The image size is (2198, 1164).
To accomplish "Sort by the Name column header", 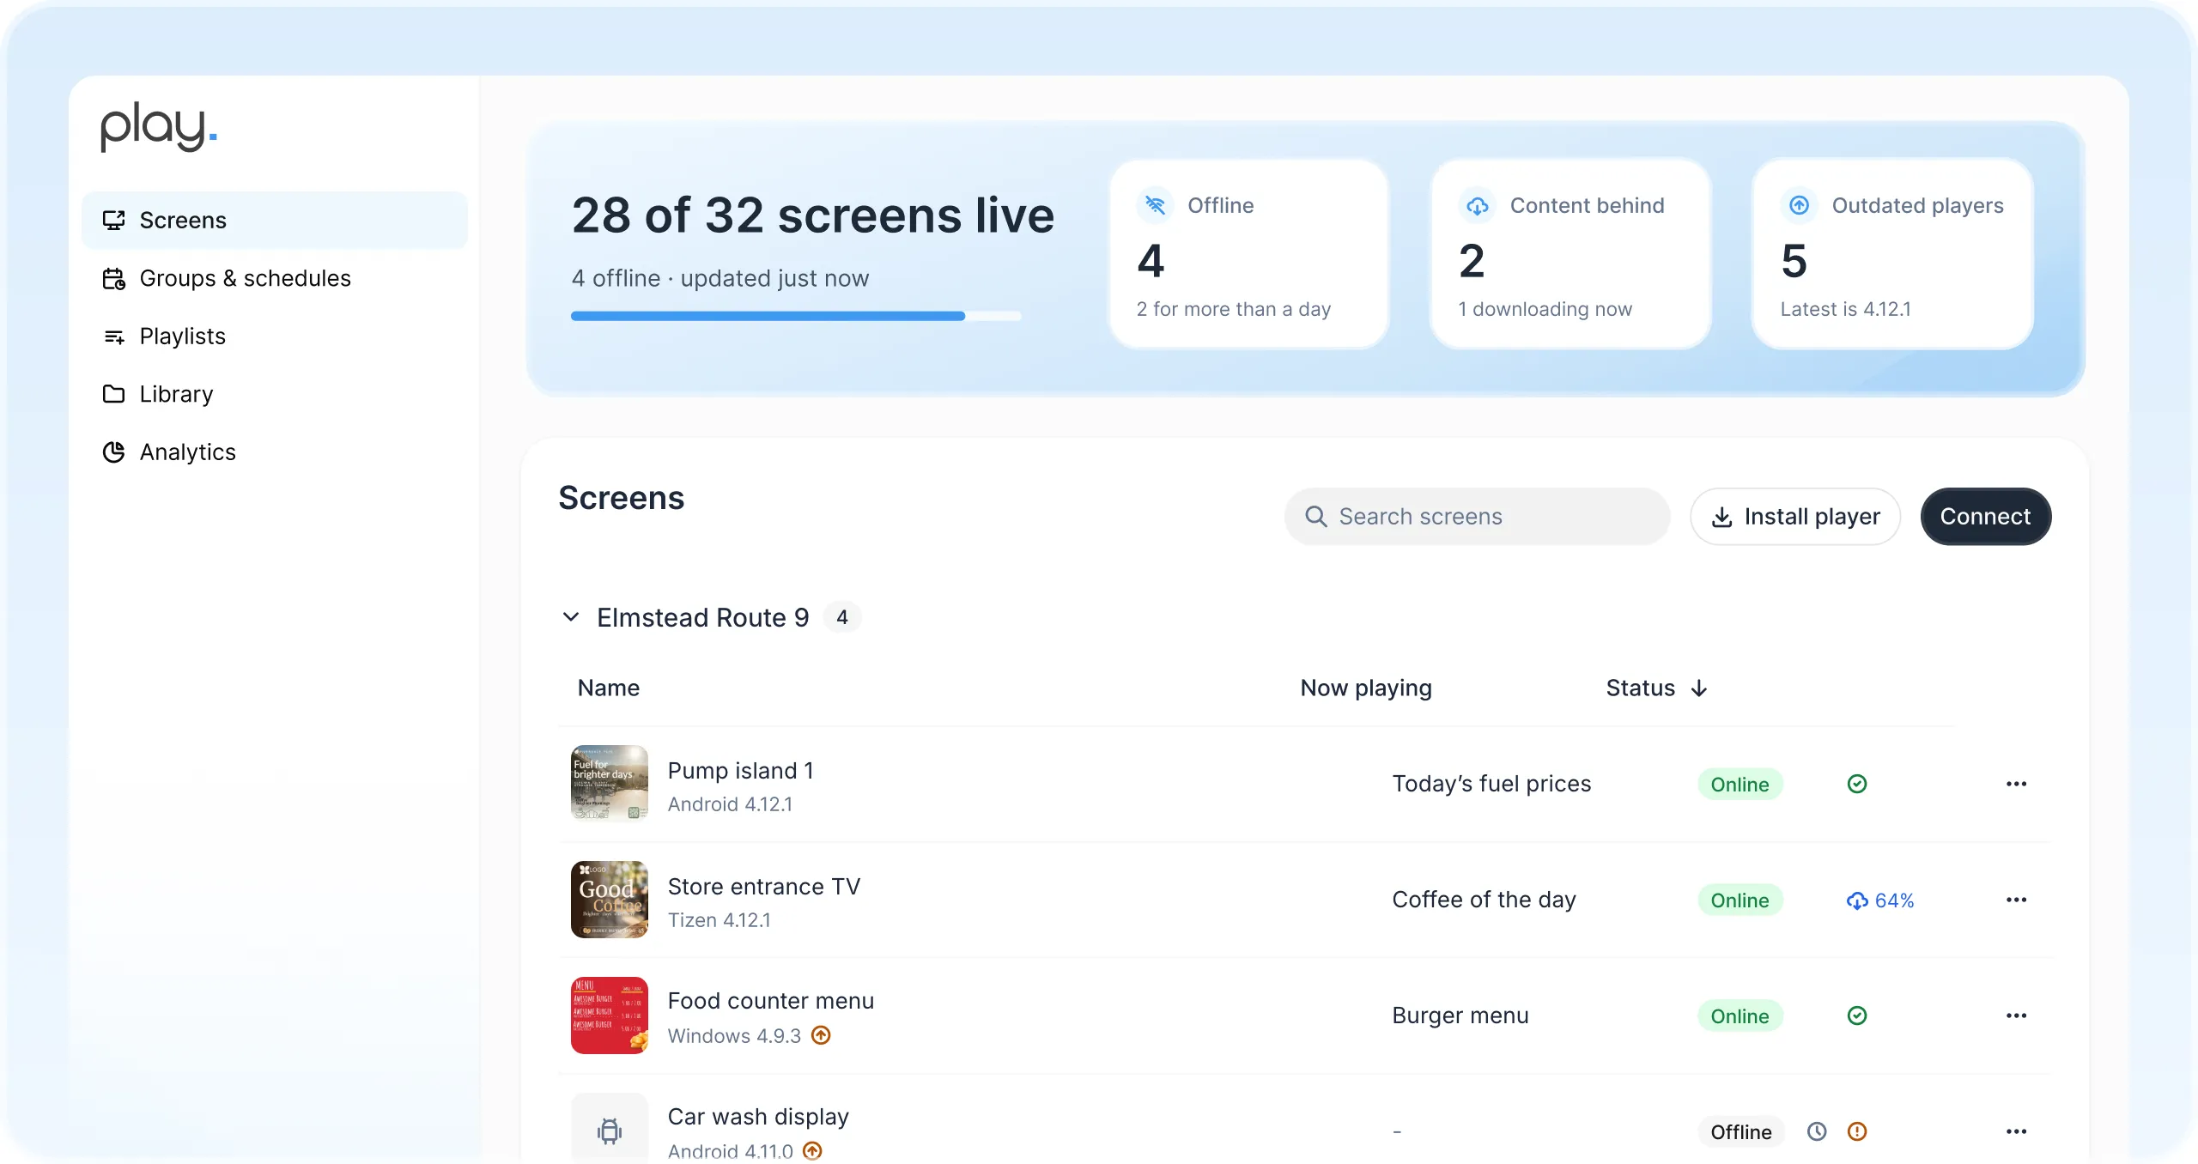I will coord(609,688).
